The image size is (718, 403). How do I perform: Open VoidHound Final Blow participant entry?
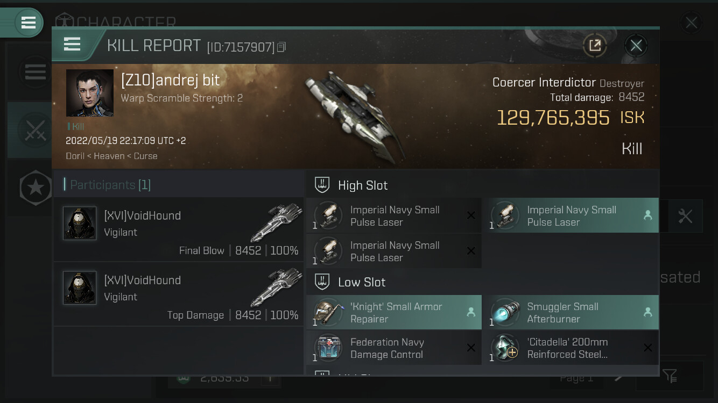point(179,229)
